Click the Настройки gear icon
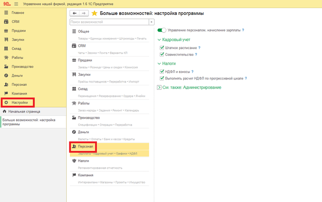This screenshot has width=322, height=202. pyautogui.click(x=6, y=102)
